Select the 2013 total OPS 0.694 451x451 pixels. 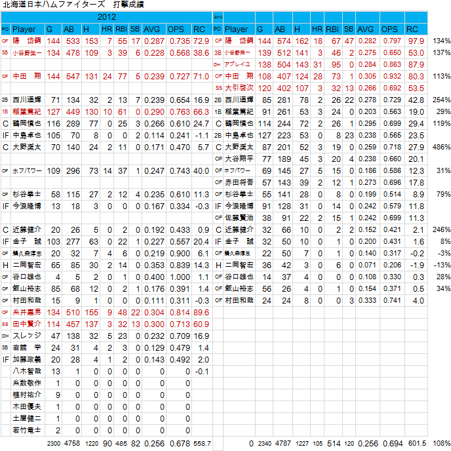[x=393, y=444]
